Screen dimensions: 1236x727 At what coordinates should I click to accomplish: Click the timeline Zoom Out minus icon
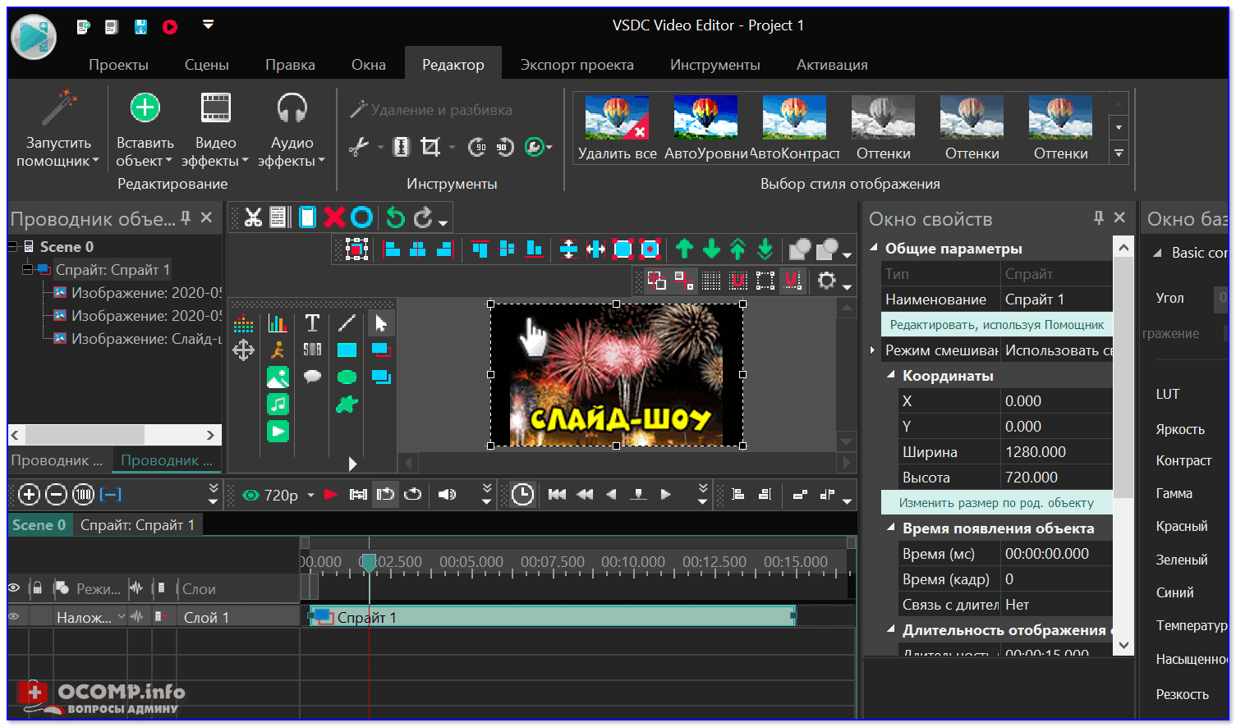pos(56,495)
